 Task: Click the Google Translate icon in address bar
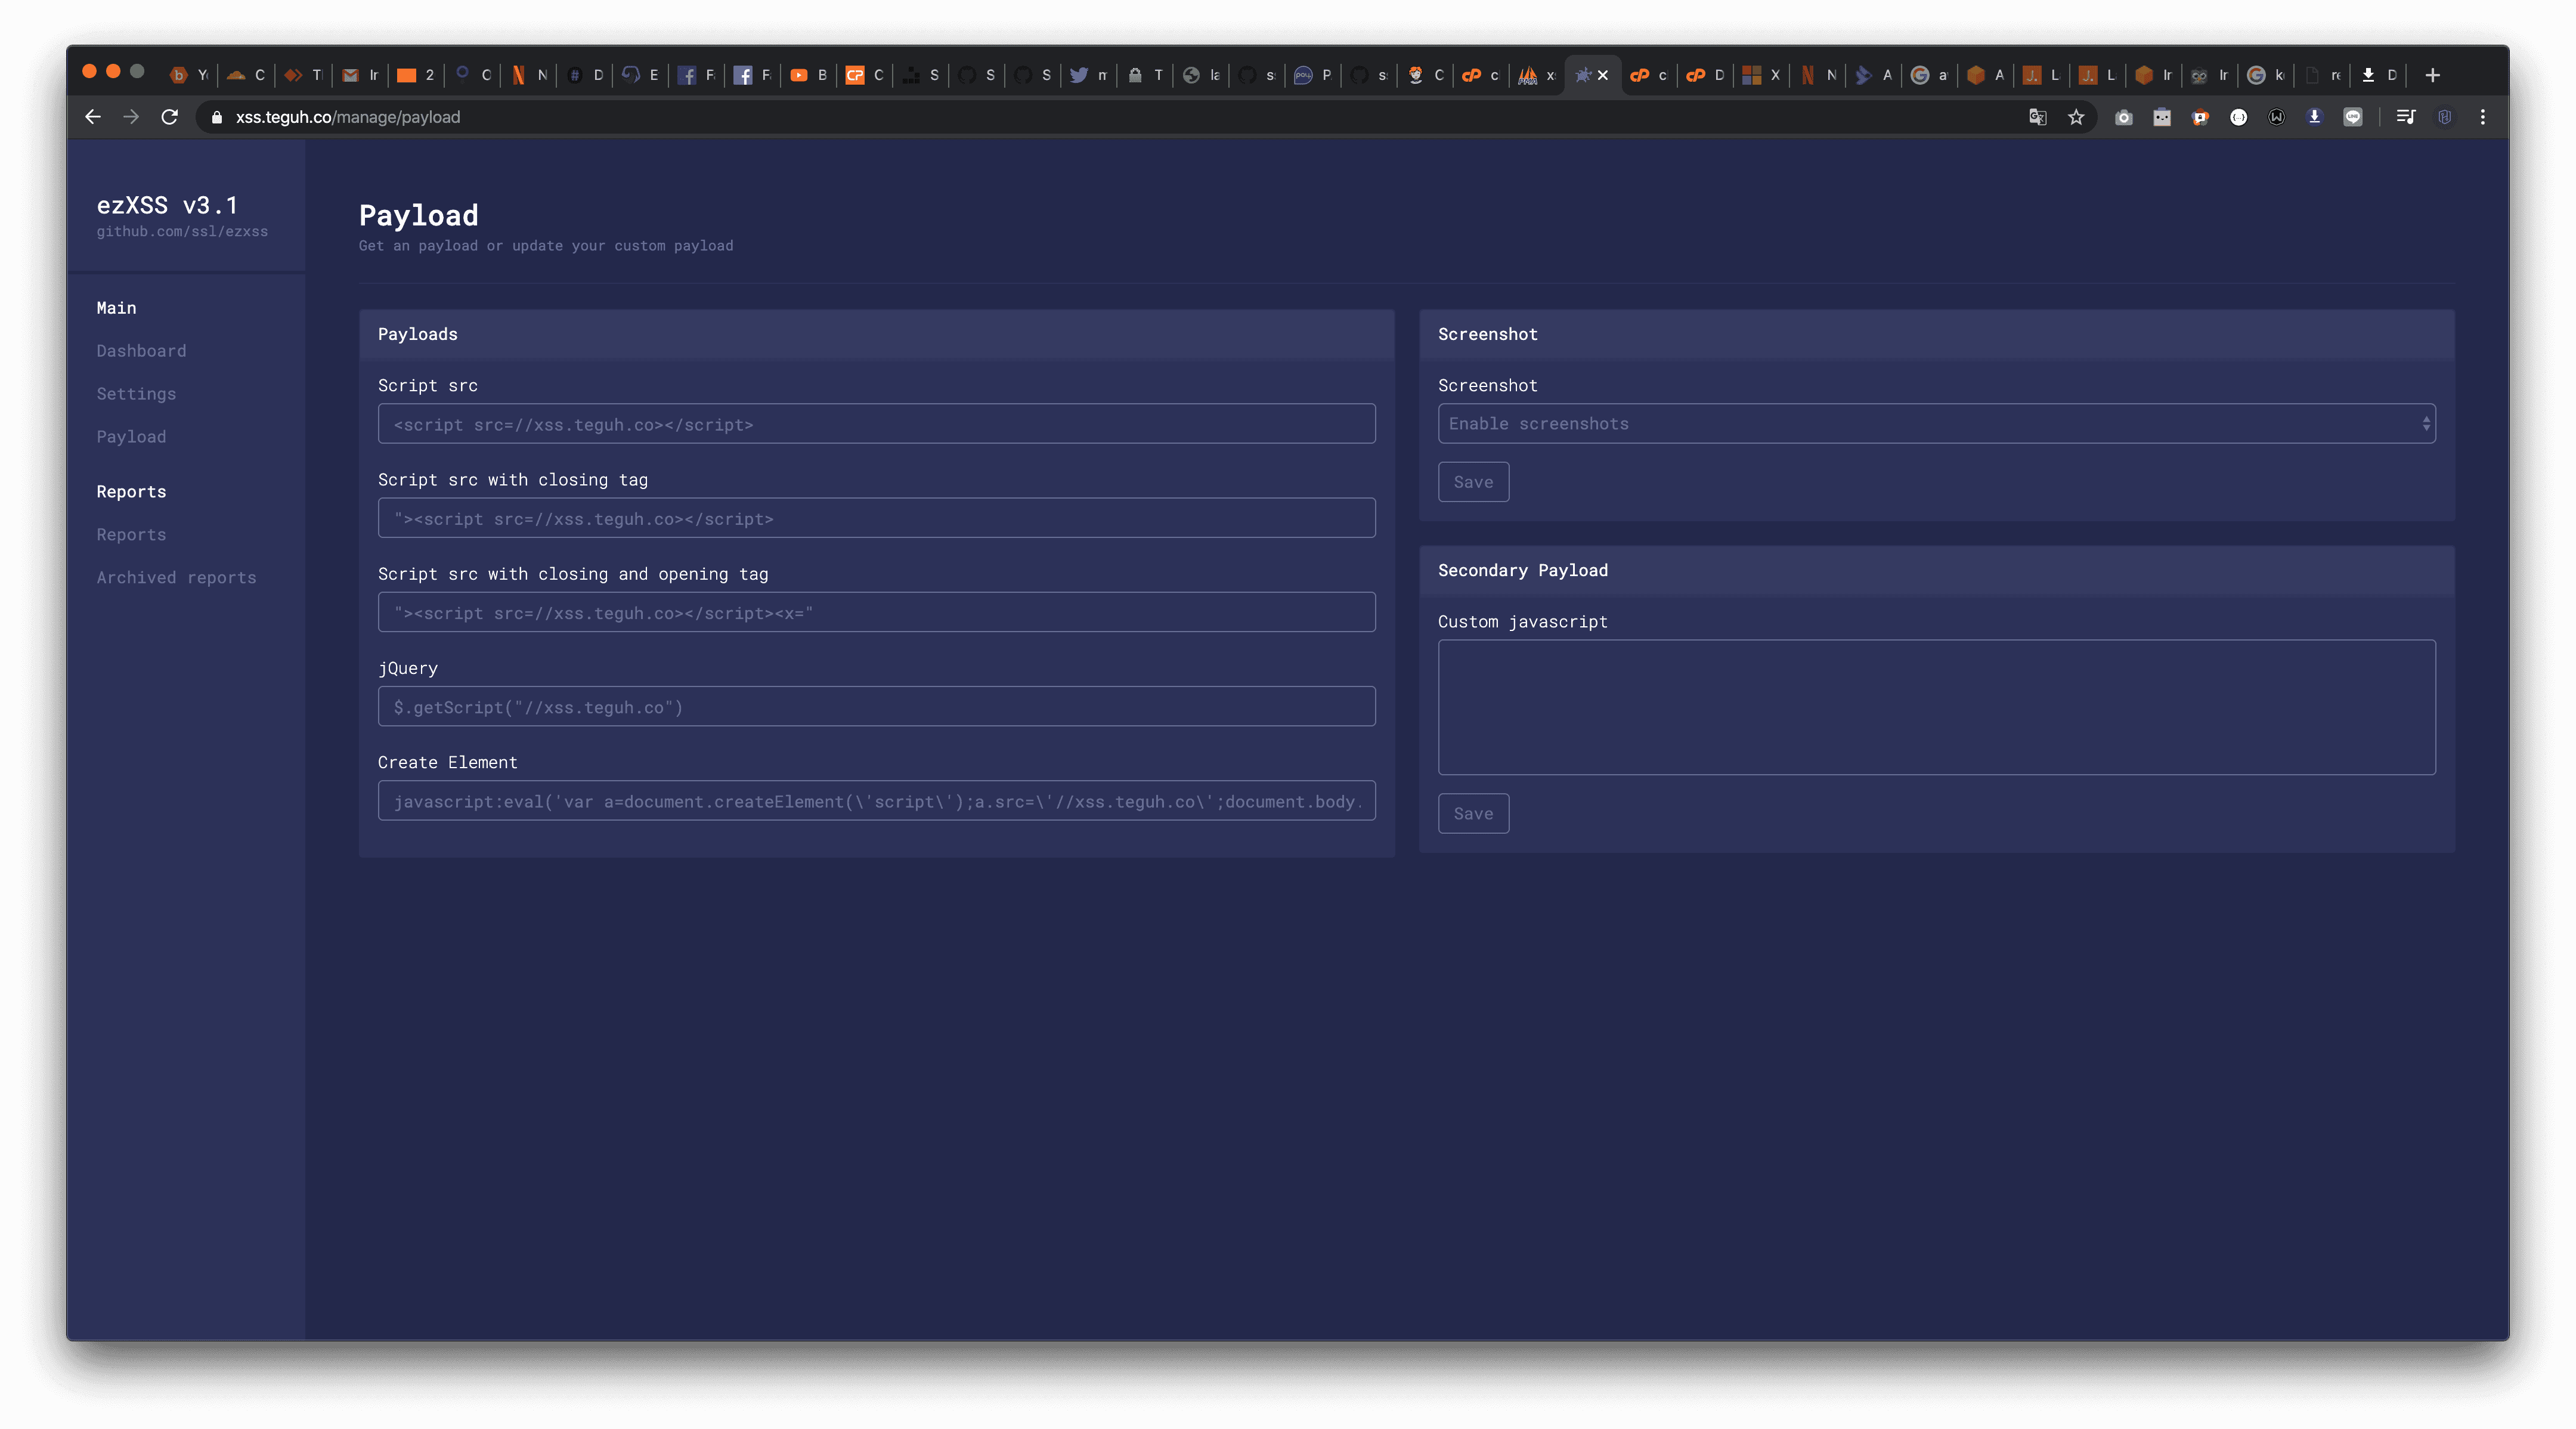click(2037, 117)
